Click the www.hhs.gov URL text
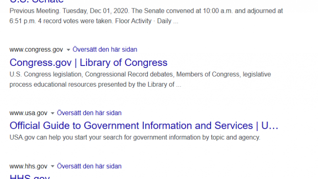Screen dimensions: 318x179 (x=29, y=167)
